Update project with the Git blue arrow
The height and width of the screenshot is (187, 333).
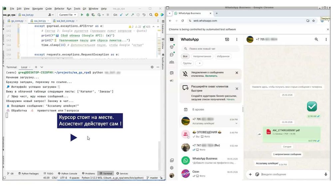pos(121,15)
